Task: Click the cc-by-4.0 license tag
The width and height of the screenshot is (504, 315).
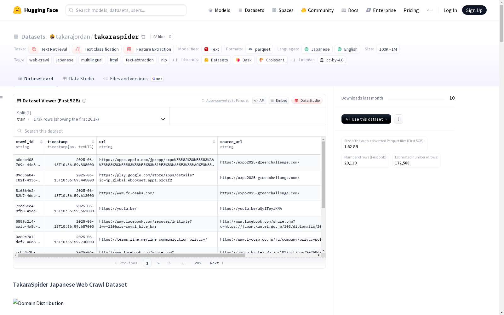Action: [x=332, y=60]
